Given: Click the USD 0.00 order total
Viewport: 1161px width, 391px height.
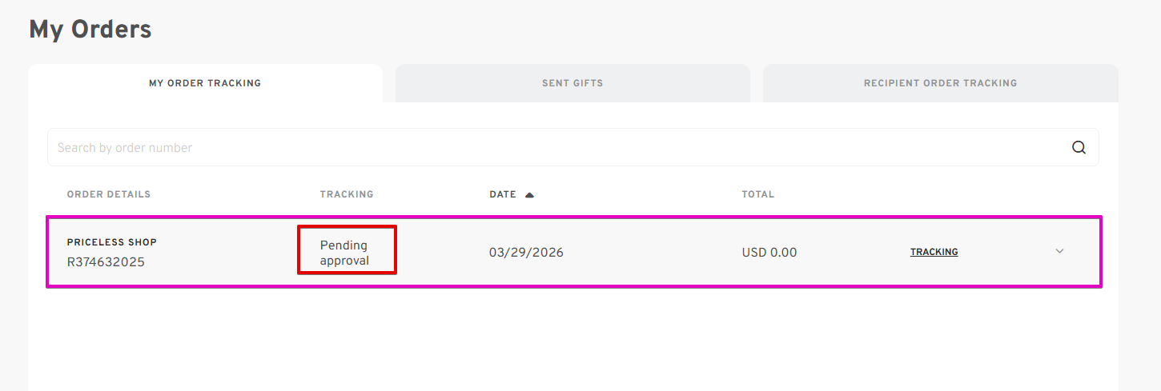Looking at the screenshot, I should [x=769, y=253].
